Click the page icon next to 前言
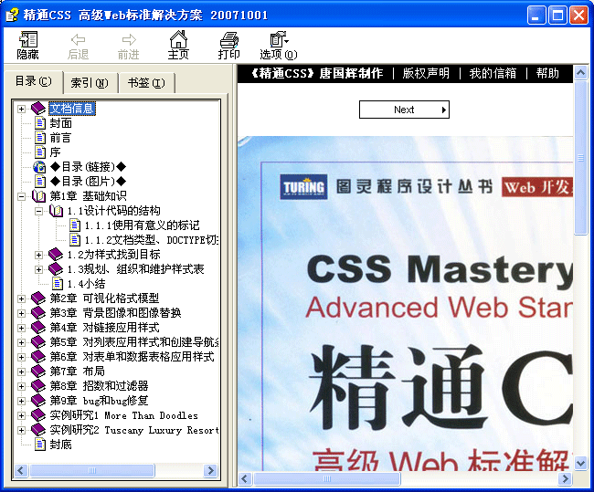Screen dimensions: 594x492 click(40, 138)
